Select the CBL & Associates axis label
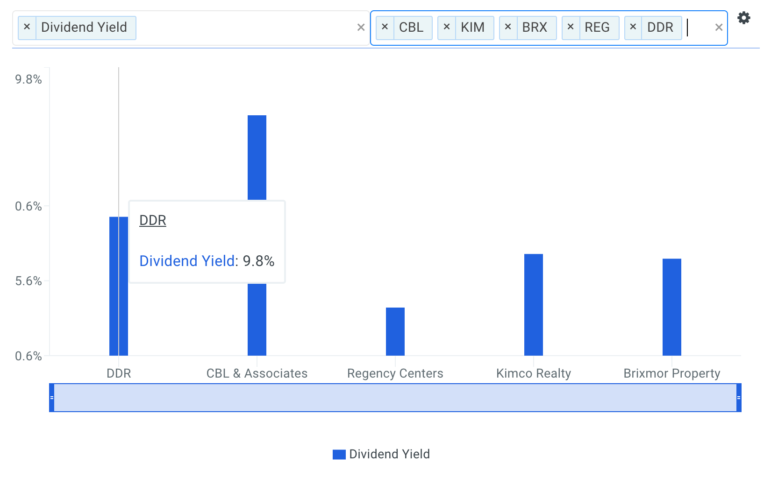This screenshot has height=477, width=771. pos(257,373)
